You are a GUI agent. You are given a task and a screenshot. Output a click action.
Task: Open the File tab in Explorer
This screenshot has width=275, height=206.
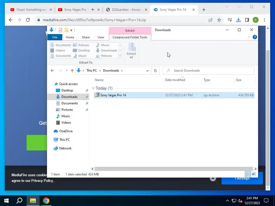(x=55, y=37)
